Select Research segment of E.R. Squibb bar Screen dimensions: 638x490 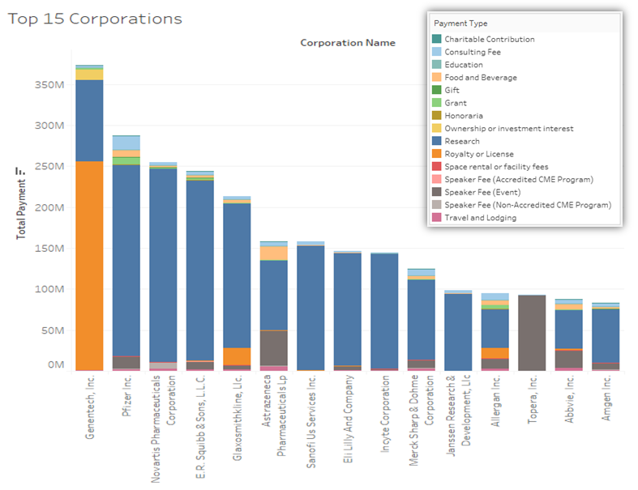(200, 271)
